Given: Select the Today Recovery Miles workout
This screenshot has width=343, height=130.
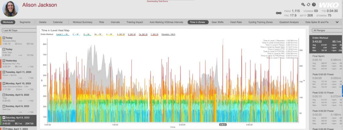Looking at the screenshot, I should [x=18, y=41].
